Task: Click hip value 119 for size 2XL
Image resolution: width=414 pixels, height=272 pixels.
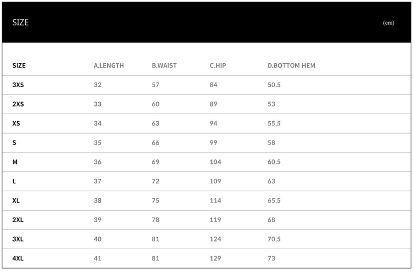Action: click(x=215, y=220)
